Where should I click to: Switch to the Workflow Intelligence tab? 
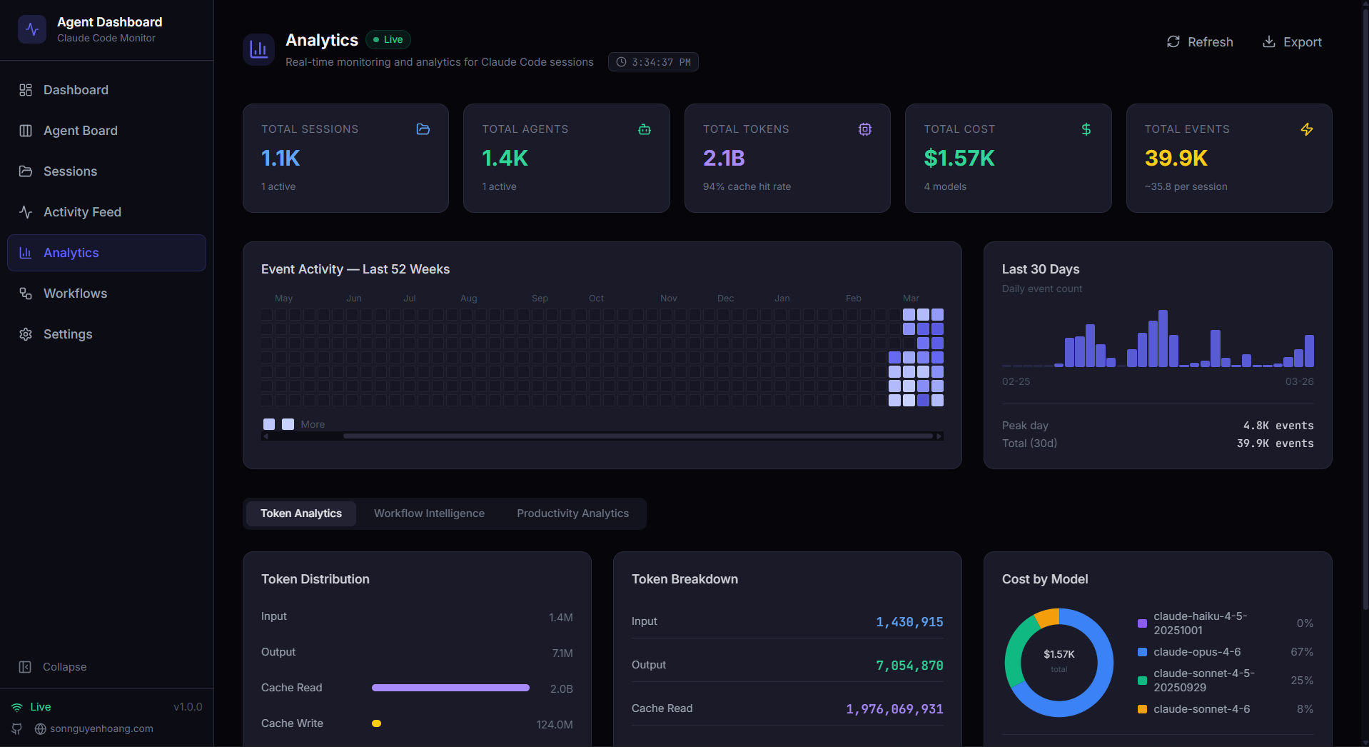click(x=429, y=513)
